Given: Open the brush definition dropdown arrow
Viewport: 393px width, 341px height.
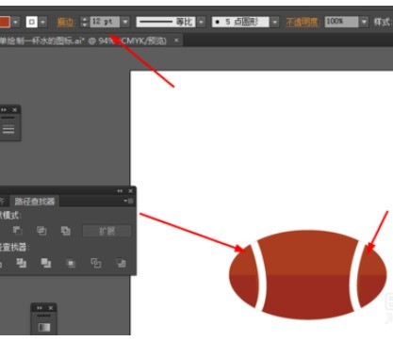Looking at the screenshot, I should 275,22.
